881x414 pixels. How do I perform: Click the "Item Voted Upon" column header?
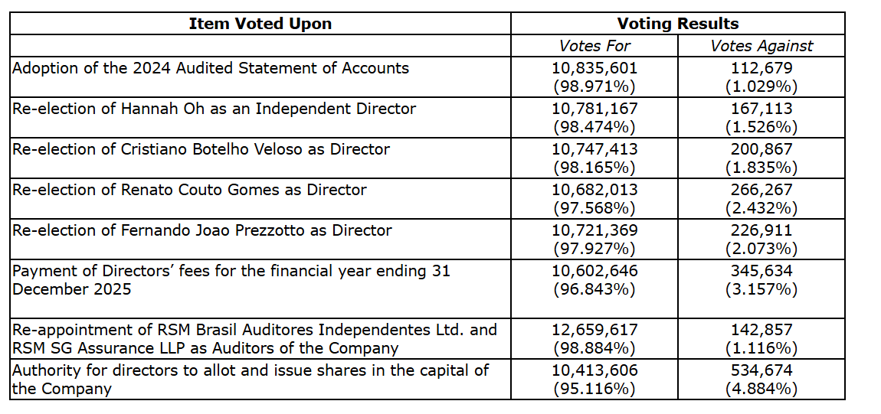click(260, 24)
